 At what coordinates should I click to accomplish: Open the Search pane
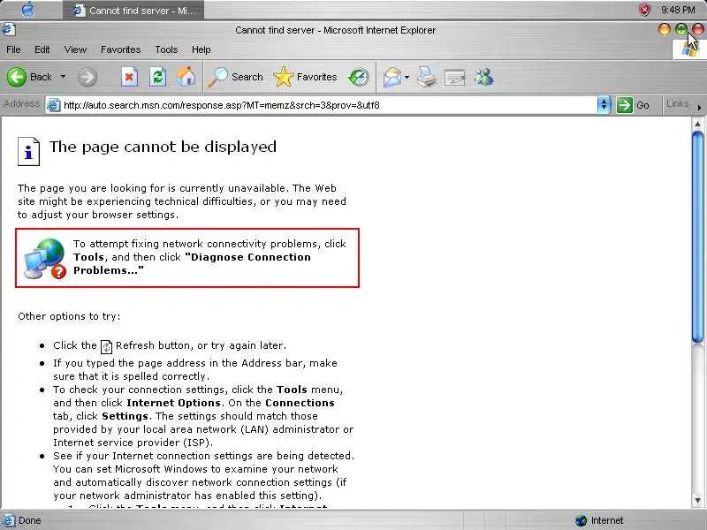(x=235, y=77)
